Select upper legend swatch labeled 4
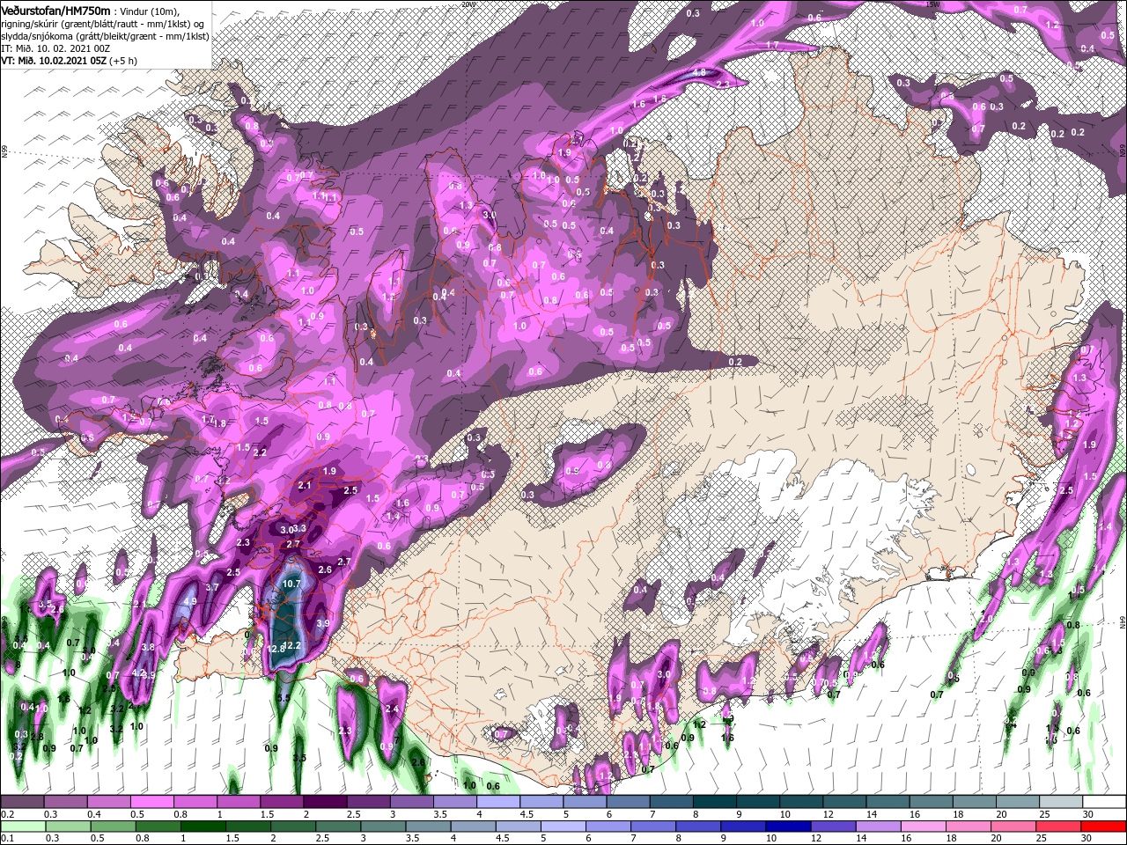This screenshot has width=1127, height=845. (498, 802)
